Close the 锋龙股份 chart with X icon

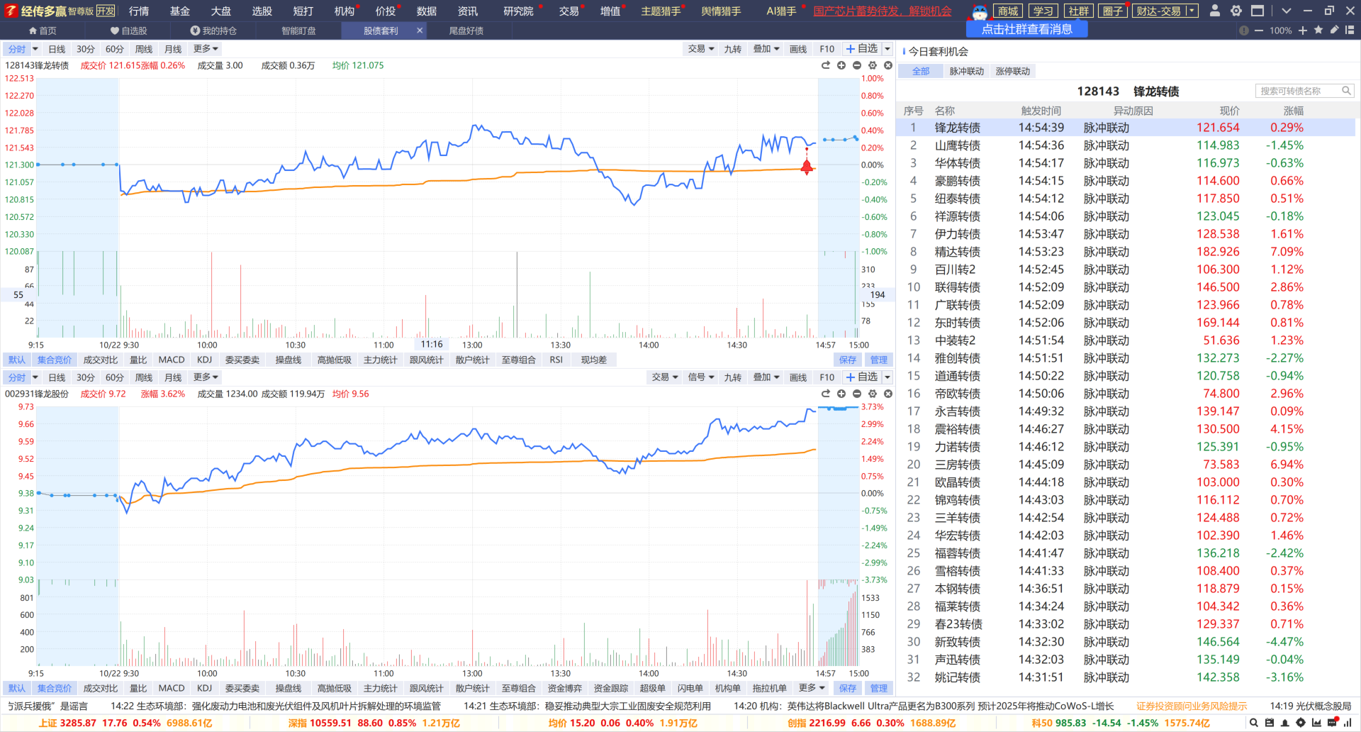point(887,394)
